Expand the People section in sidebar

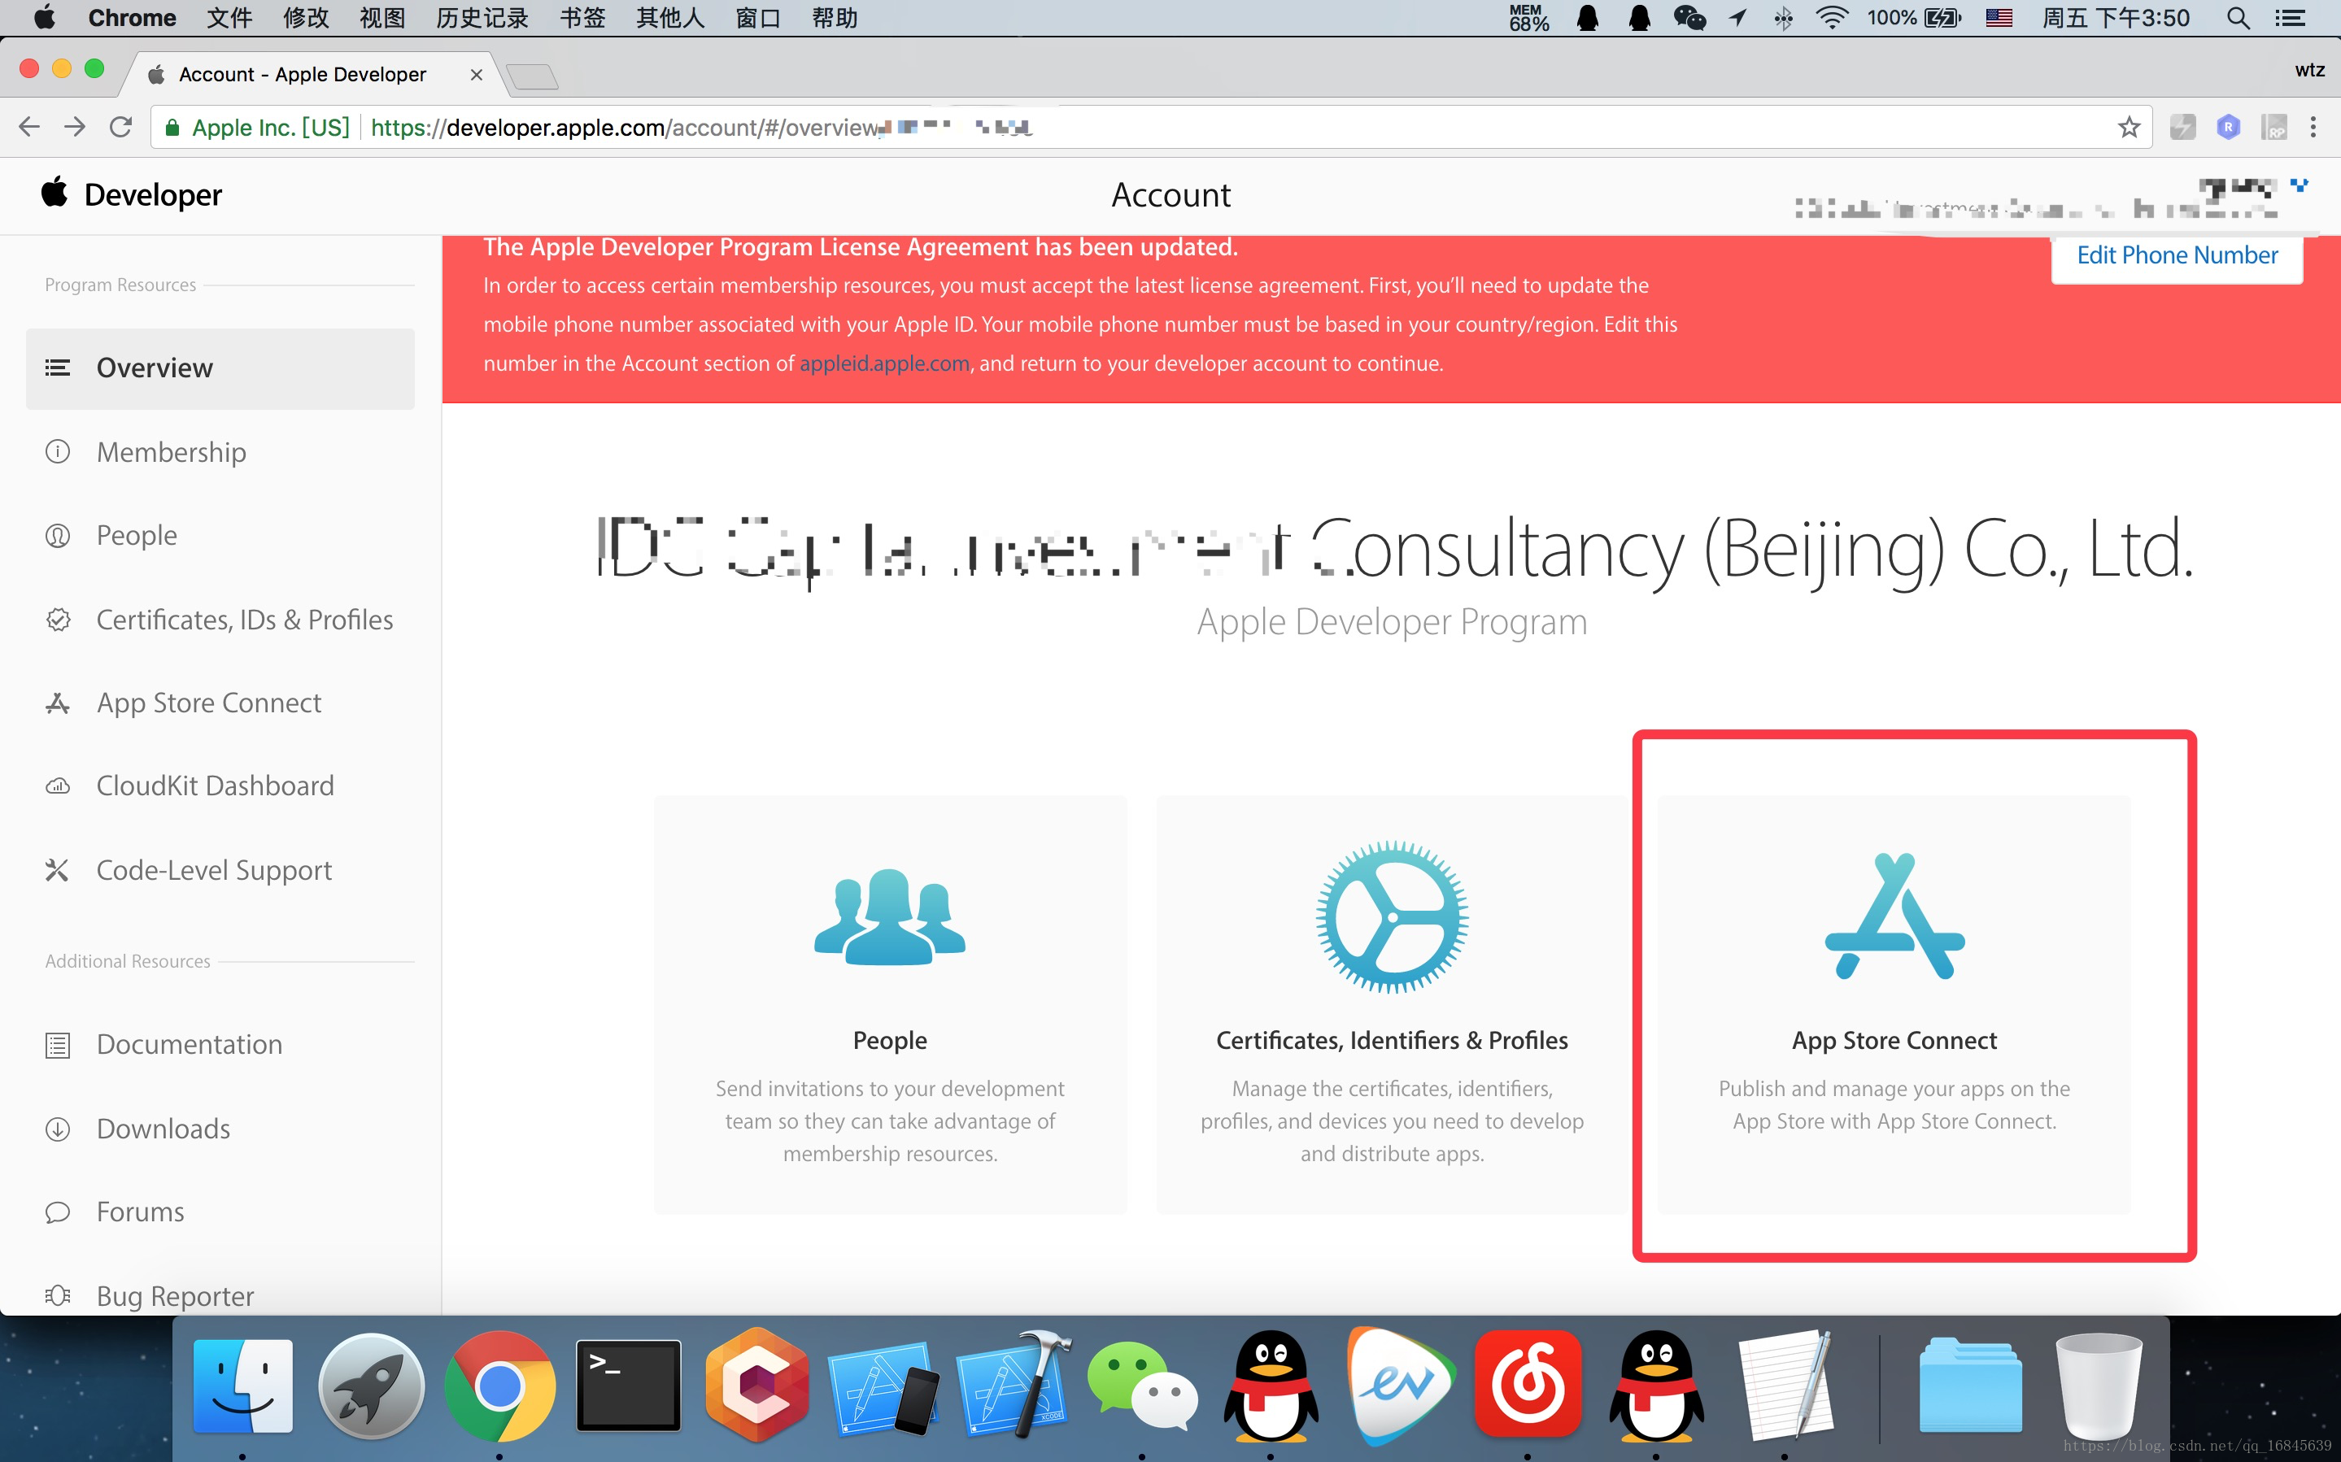[137, 536]
